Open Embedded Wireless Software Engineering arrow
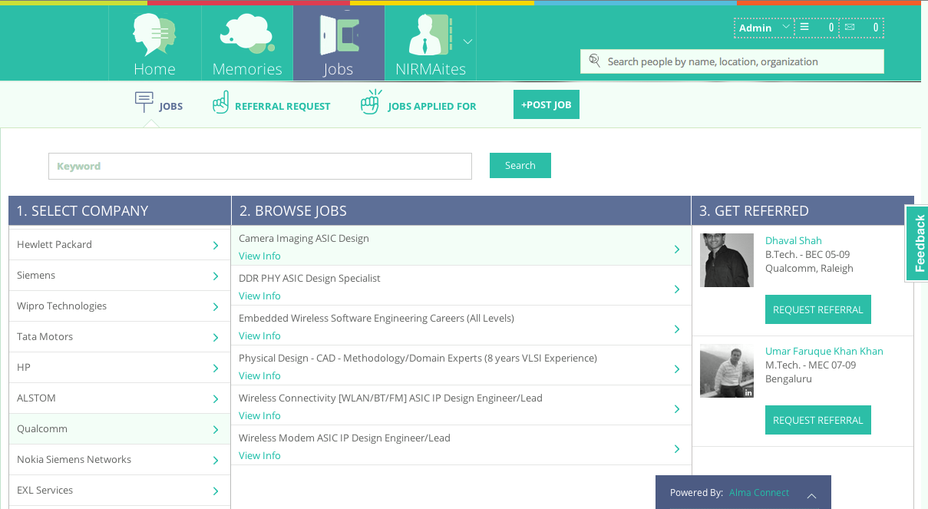This screenshot has height=509, width=928. tap(677, 329)
